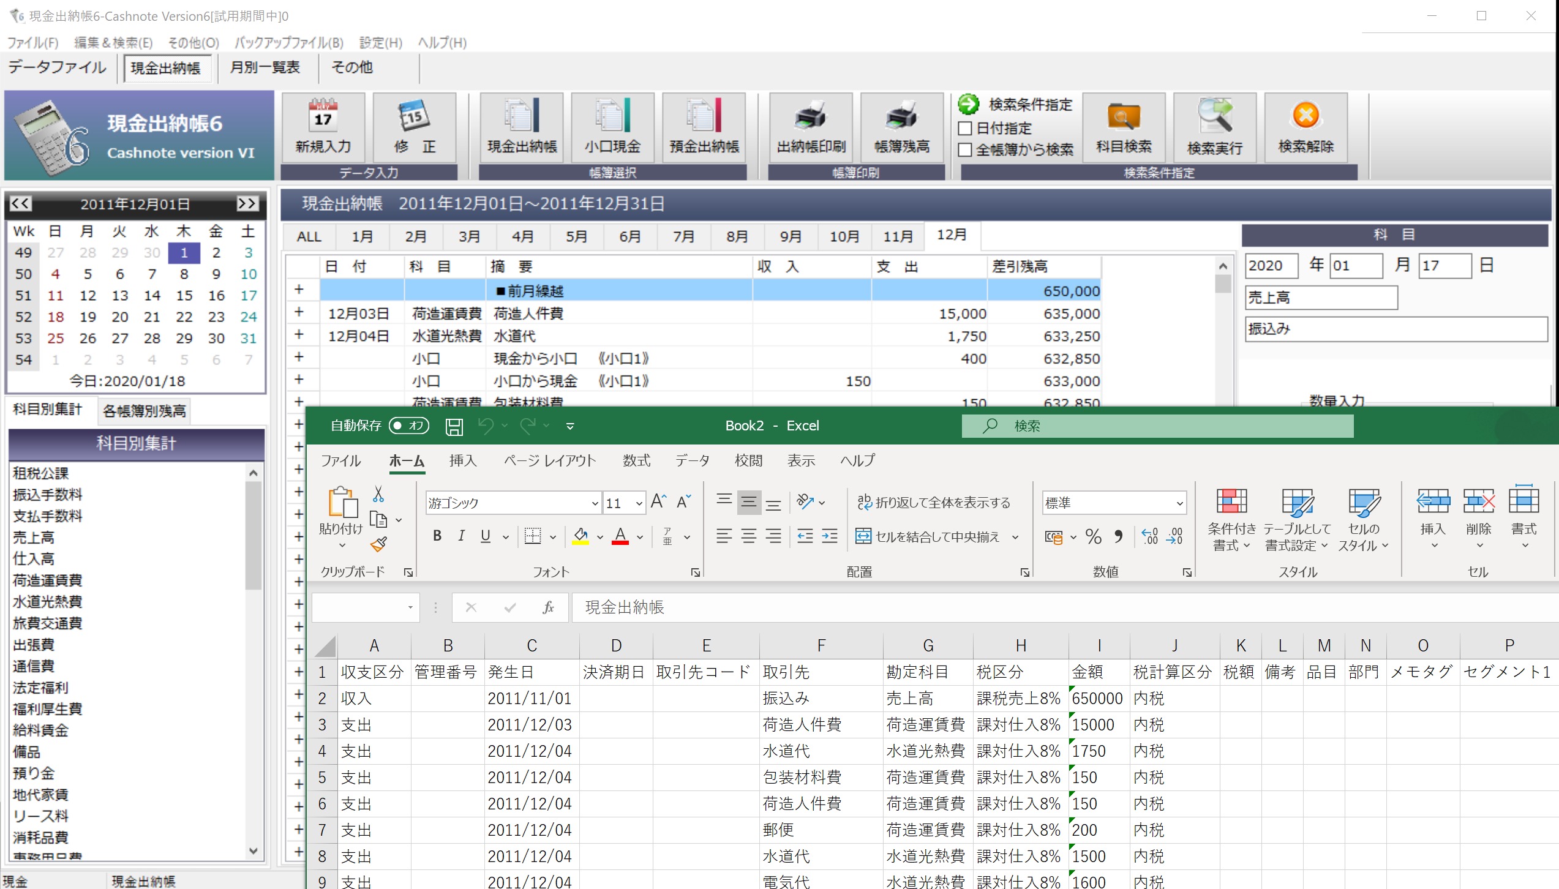
Task: Click increase decimal places icon
Action: pyautogui.click(x=1149, y=537)
